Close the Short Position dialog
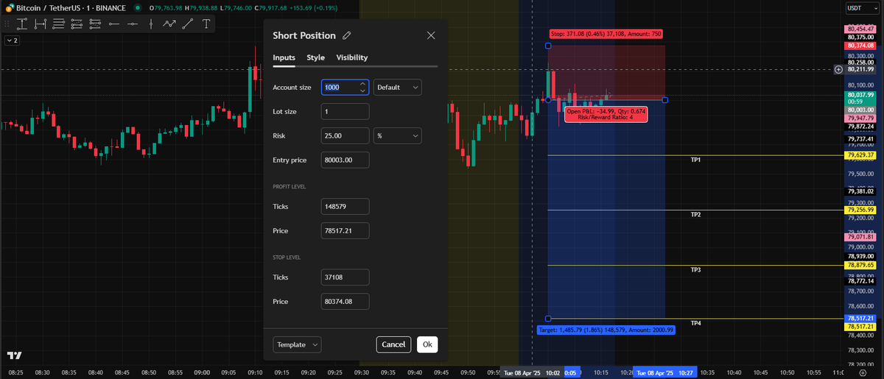 pos(431,35)
